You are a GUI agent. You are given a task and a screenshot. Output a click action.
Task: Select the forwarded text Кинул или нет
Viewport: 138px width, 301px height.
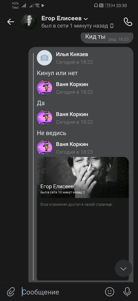pyautogui.click(x=57, y=73)
